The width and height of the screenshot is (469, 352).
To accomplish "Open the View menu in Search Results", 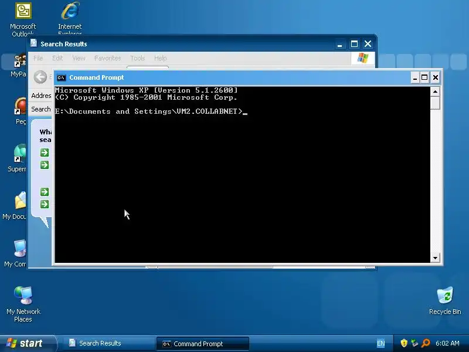I will point(79,58).
